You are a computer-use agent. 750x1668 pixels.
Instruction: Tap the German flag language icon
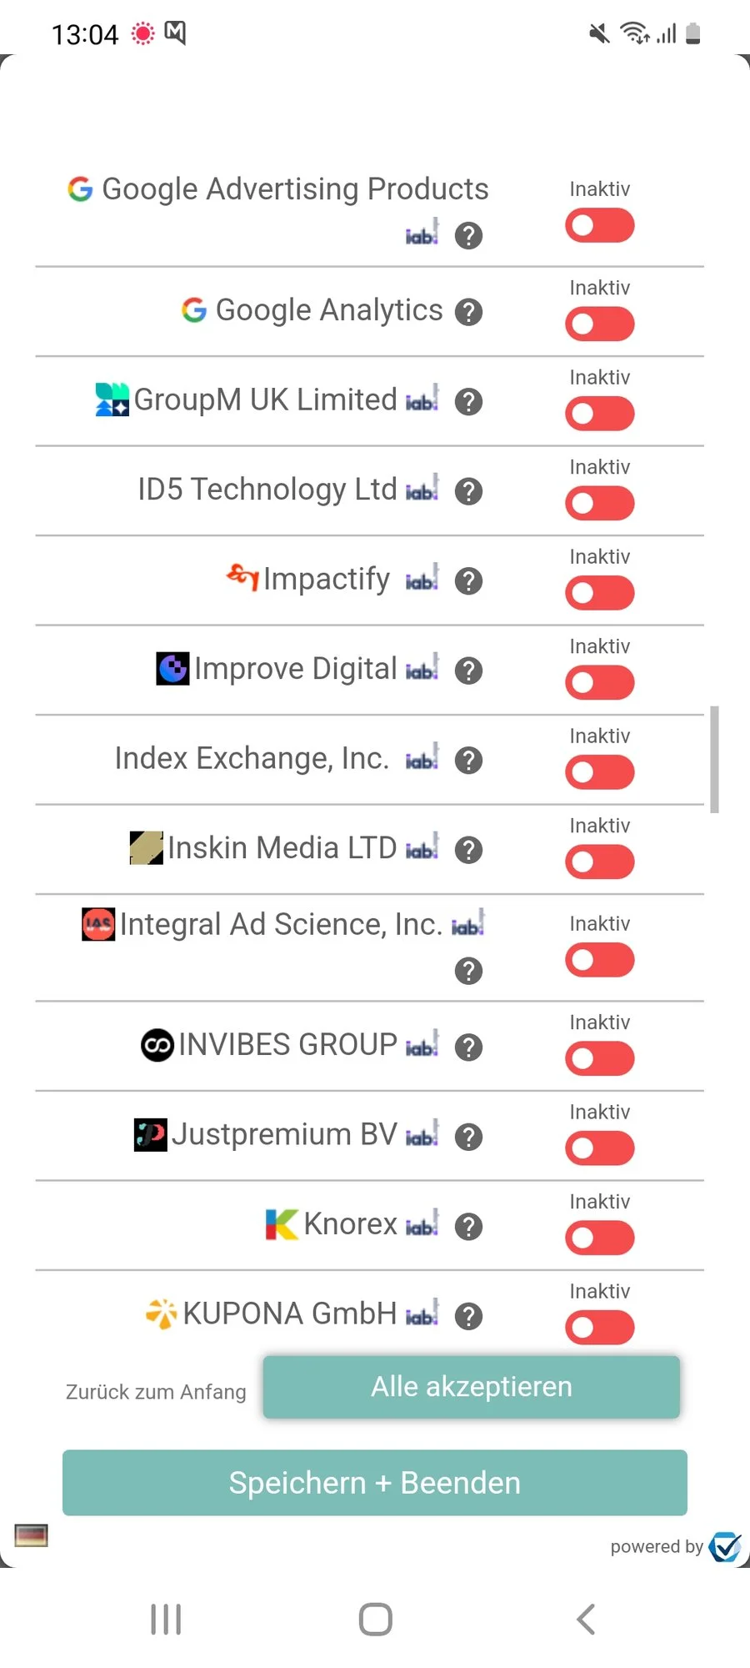click(32, 1535)
